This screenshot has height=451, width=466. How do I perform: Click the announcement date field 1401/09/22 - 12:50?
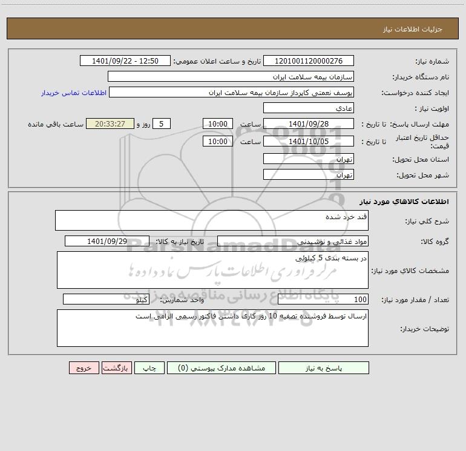[x=125, y=61]
